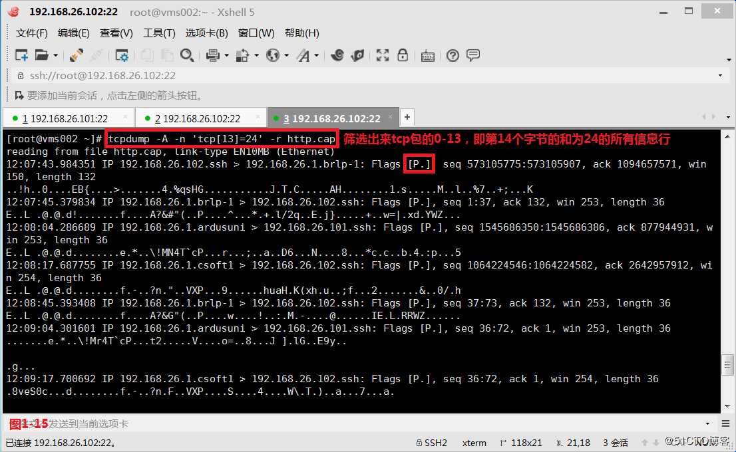Expand the Print dropdown arrow

tap(226, 55)
